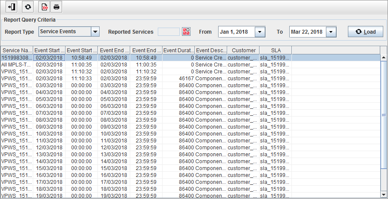This screenshot has width=388, height=199.
Task: Click the vertical scrollbar thumb
Action: click(383, 114)
